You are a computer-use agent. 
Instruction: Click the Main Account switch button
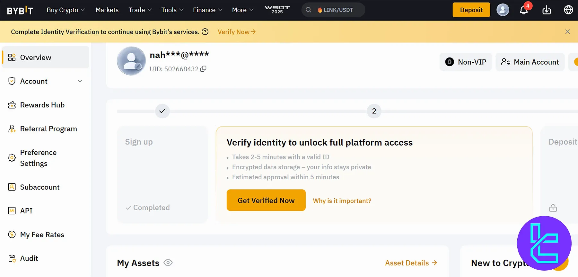530,62
